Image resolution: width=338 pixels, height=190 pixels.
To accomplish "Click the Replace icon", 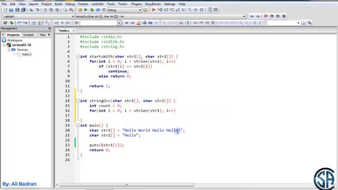I will 71,10.
